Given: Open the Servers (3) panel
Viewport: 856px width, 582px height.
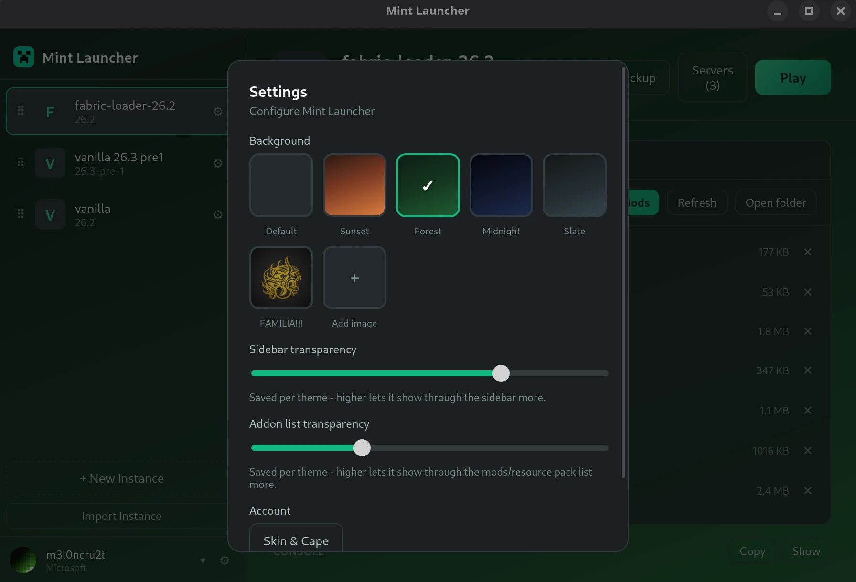Looking at the screenshot, I should coord(713,77).
